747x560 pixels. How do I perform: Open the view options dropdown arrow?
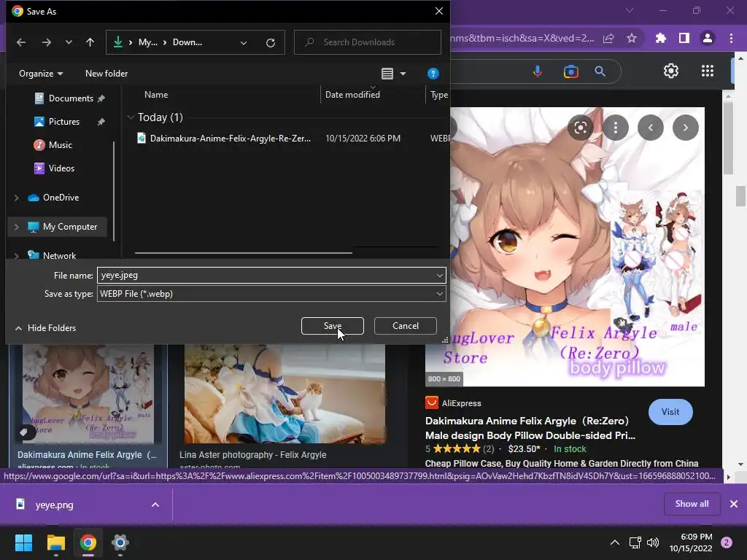[x=403, y=74]
